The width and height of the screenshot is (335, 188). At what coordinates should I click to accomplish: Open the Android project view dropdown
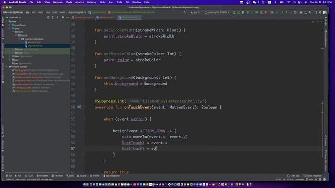click(14, 17)
